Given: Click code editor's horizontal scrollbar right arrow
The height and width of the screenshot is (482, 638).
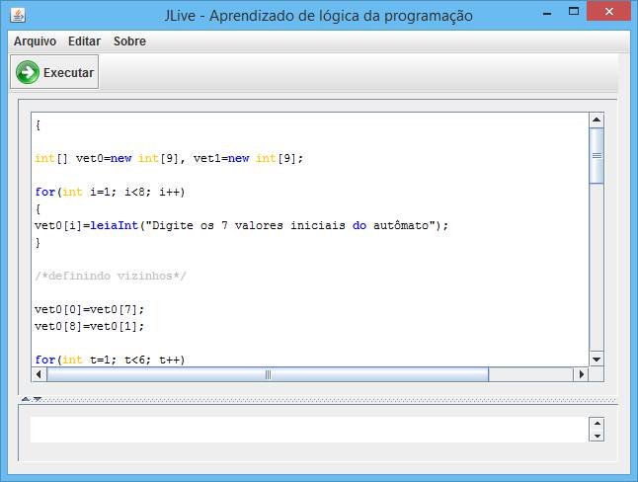Looking at the screenshot, I should (x=581, y=375).
